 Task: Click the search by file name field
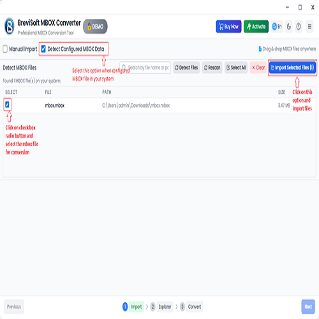tap(145, 68)
